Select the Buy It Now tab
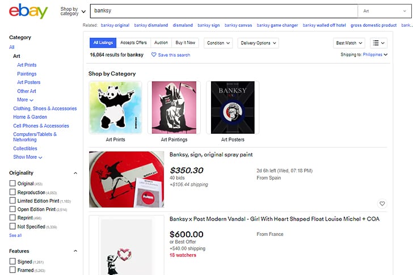This screenshot has width=413, height=275. (186, 43)
